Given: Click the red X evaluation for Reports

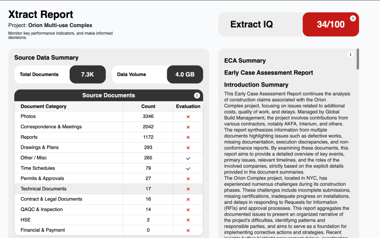Looking at the screenshot, I should coord(188,137).
